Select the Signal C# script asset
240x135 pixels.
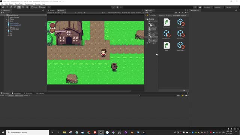(x=166, y=46)
